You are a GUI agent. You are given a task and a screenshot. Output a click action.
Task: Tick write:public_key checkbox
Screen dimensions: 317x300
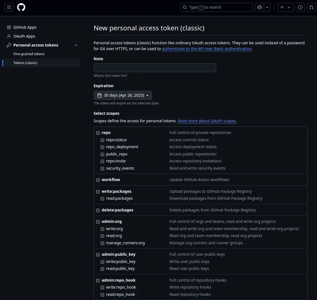[x=103, y=262]
